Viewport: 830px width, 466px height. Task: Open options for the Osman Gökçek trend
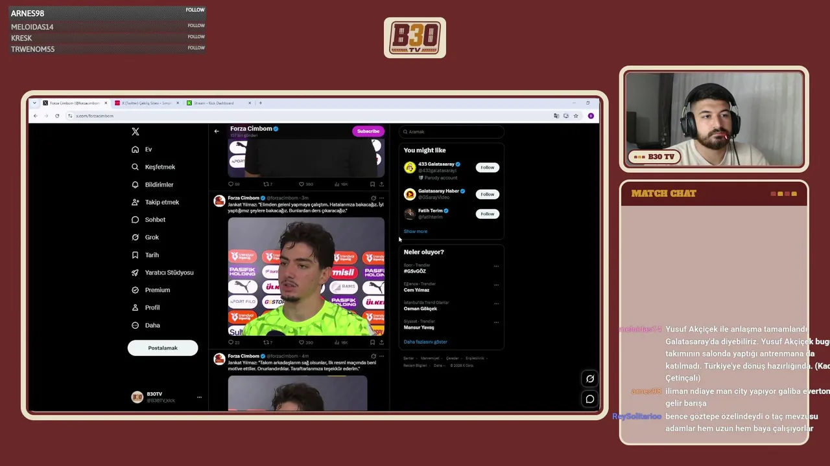497,304
